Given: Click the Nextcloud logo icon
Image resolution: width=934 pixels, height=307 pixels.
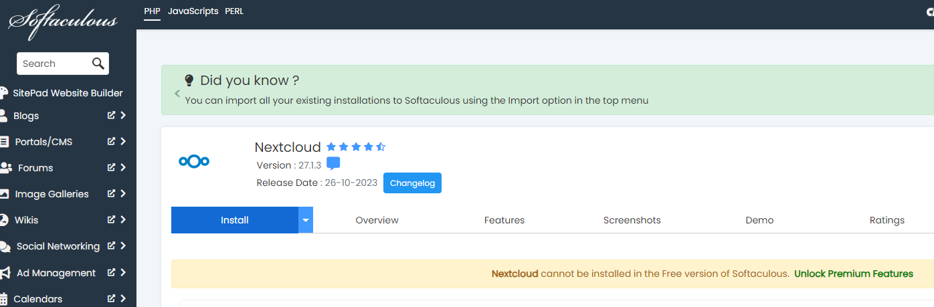Looking at the screenshot, I should [x=194, y=161].
